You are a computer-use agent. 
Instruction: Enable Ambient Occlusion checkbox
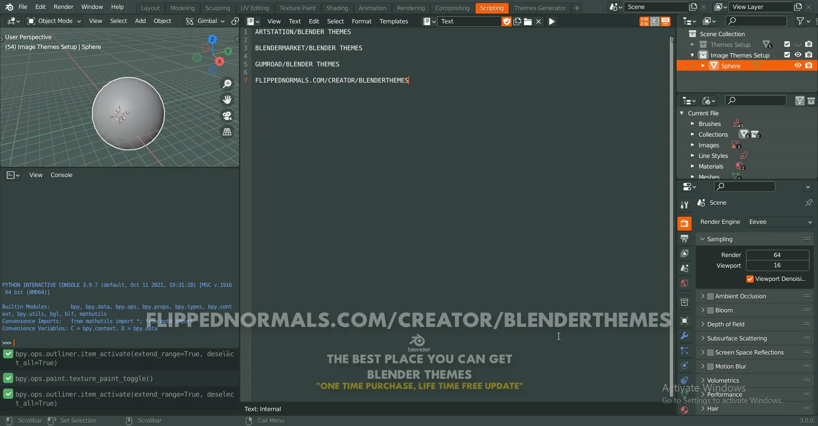(x=710, y=296)
